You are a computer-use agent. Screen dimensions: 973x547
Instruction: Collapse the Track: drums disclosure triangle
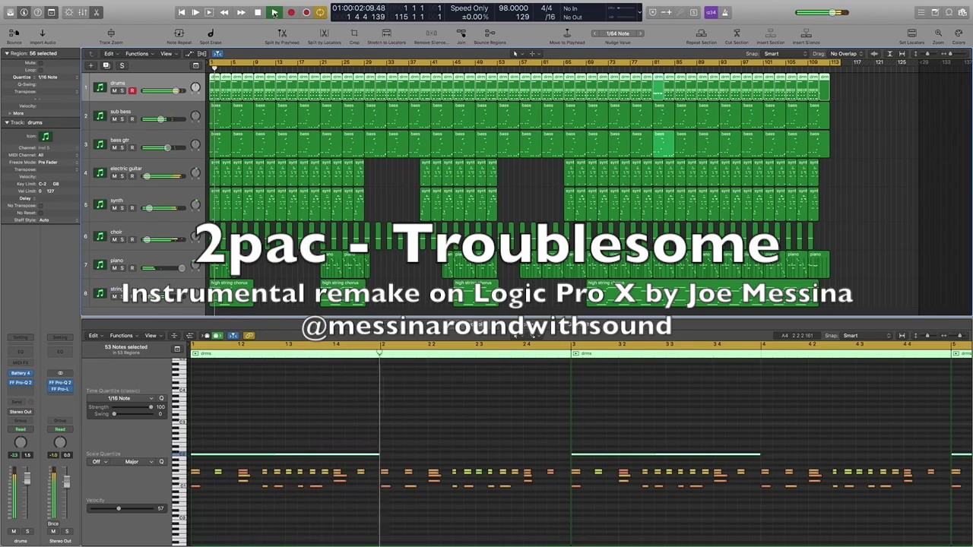(x=7, y=122)
